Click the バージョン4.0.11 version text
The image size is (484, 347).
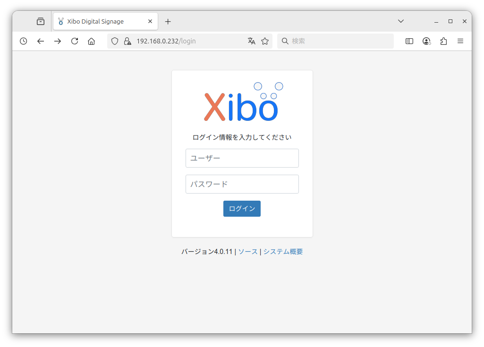[x=207, y=252]
